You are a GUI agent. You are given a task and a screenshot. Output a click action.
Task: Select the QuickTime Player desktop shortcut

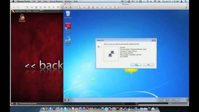coord(68,41)
